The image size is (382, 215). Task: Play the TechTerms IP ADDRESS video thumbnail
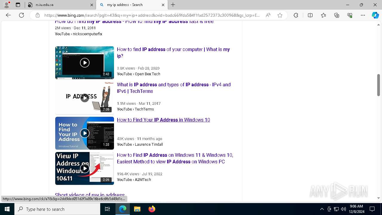pos(84,98)
